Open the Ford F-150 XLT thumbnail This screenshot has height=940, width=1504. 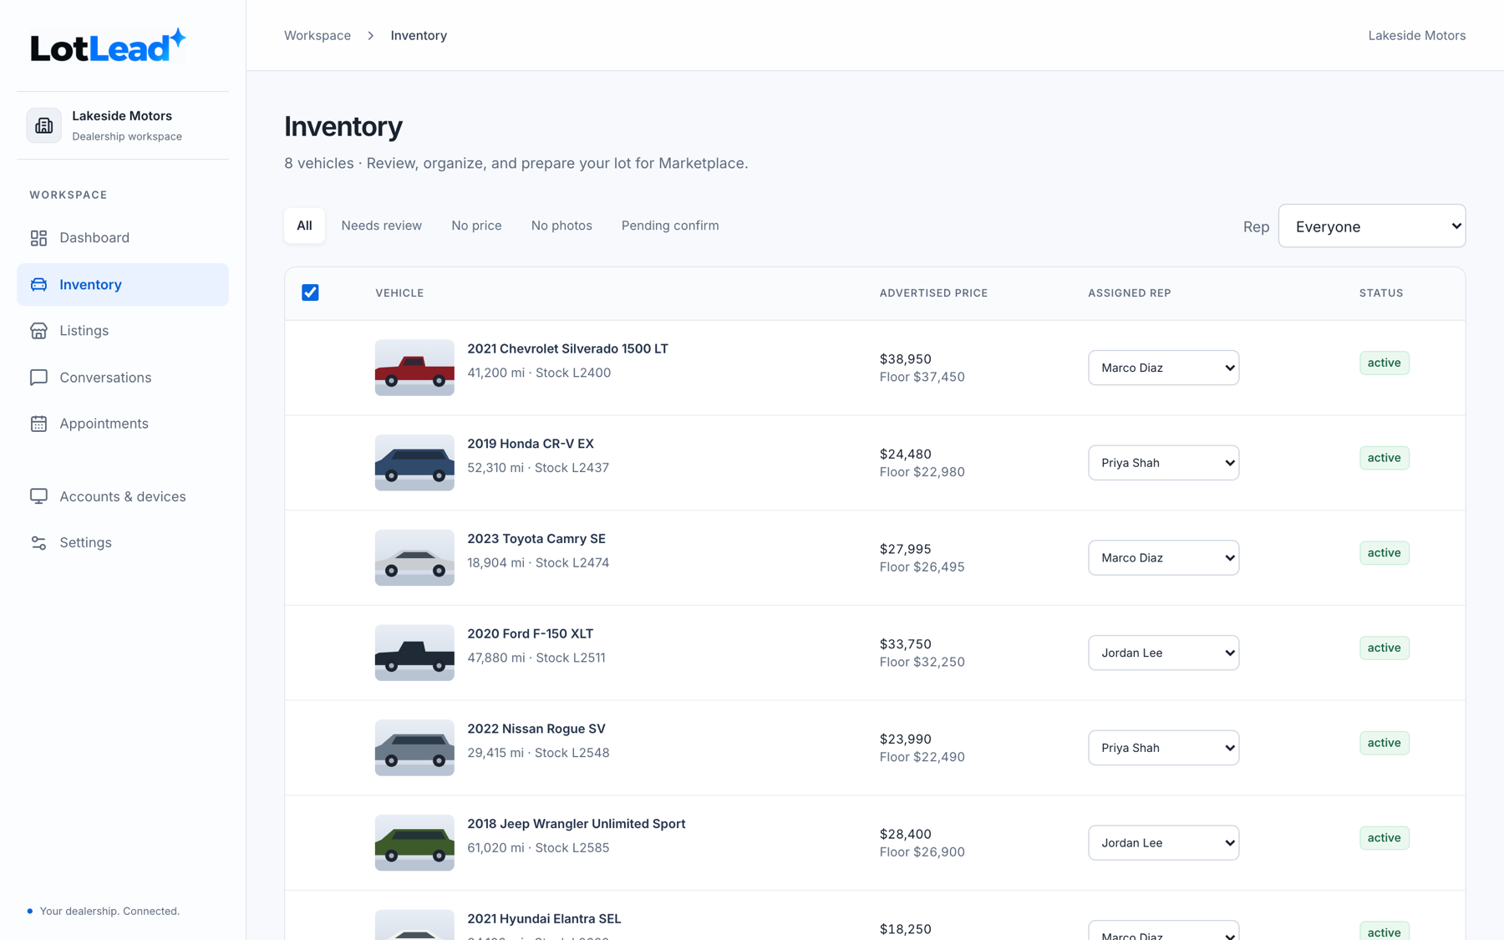[x=414, y=653]
